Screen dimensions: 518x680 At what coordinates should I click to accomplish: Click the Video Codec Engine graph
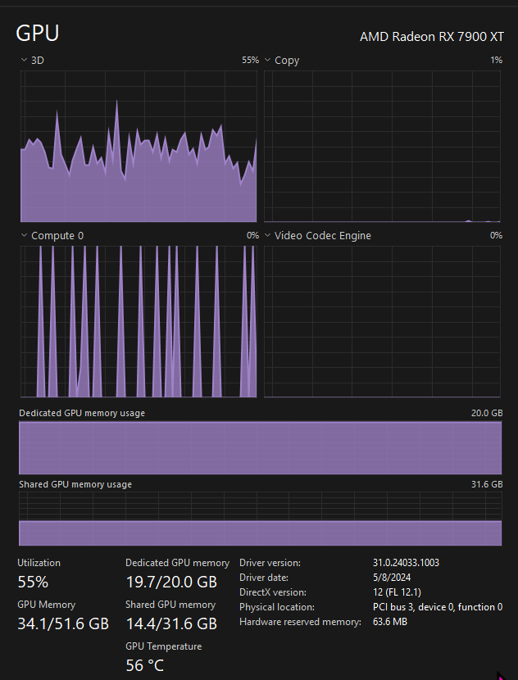click(x=382, y=321)
